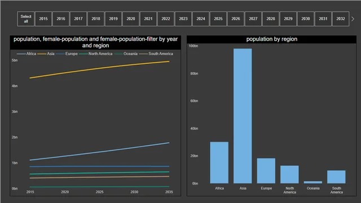Click the yellow Asia line in the line chart
Viewport: 361px width, 203px height.
tap(99, 68)
